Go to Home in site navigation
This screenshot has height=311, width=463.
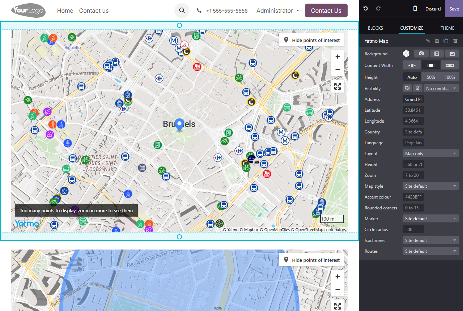[65, 10]
